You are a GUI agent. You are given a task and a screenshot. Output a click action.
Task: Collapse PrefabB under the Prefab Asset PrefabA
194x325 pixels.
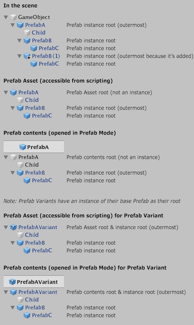(x=13, y=108)
